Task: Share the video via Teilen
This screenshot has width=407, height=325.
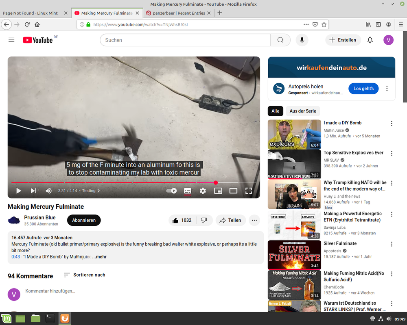Action: (230, 220)
